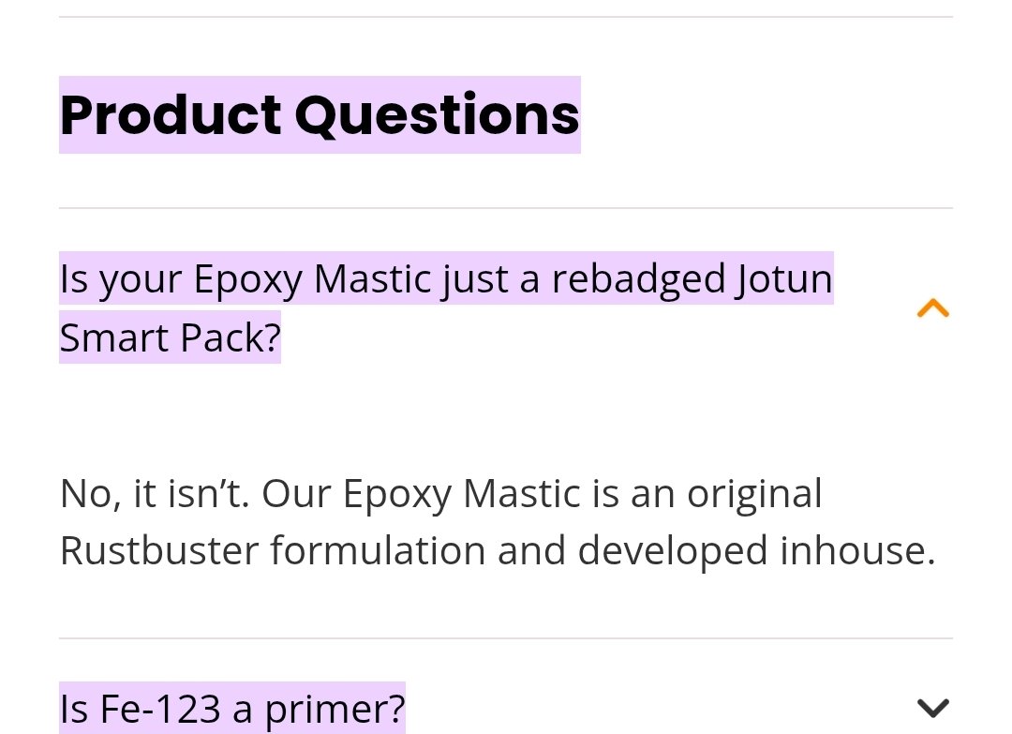The image size is (1012, 734).
Task: Click the word "Mastic" in the question title
Action: [x=373, y=279]
